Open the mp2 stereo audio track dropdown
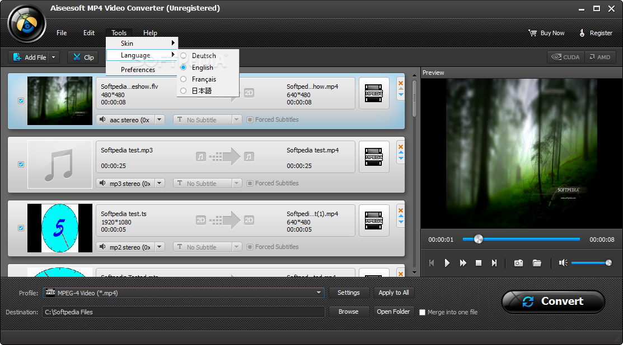The height and width of the screenshot is (345, 623). coord(160,247)
